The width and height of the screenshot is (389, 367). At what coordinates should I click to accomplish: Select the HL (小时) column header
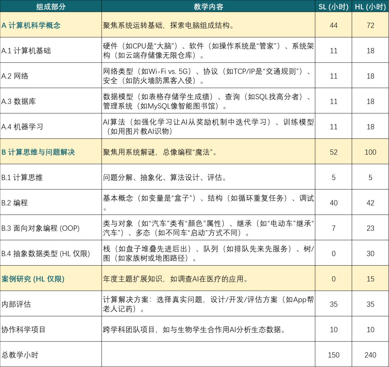click(x=370, y=7)
